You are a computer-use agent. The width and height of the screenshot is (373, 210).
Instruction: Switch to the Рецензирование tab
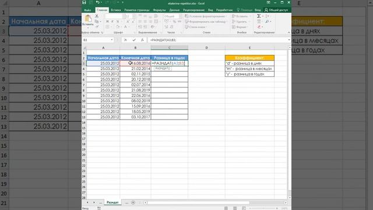193,10
